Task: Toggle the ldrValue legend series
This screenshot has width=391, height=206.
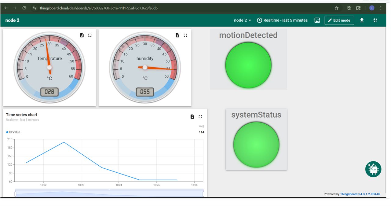Action: point(13,132)
